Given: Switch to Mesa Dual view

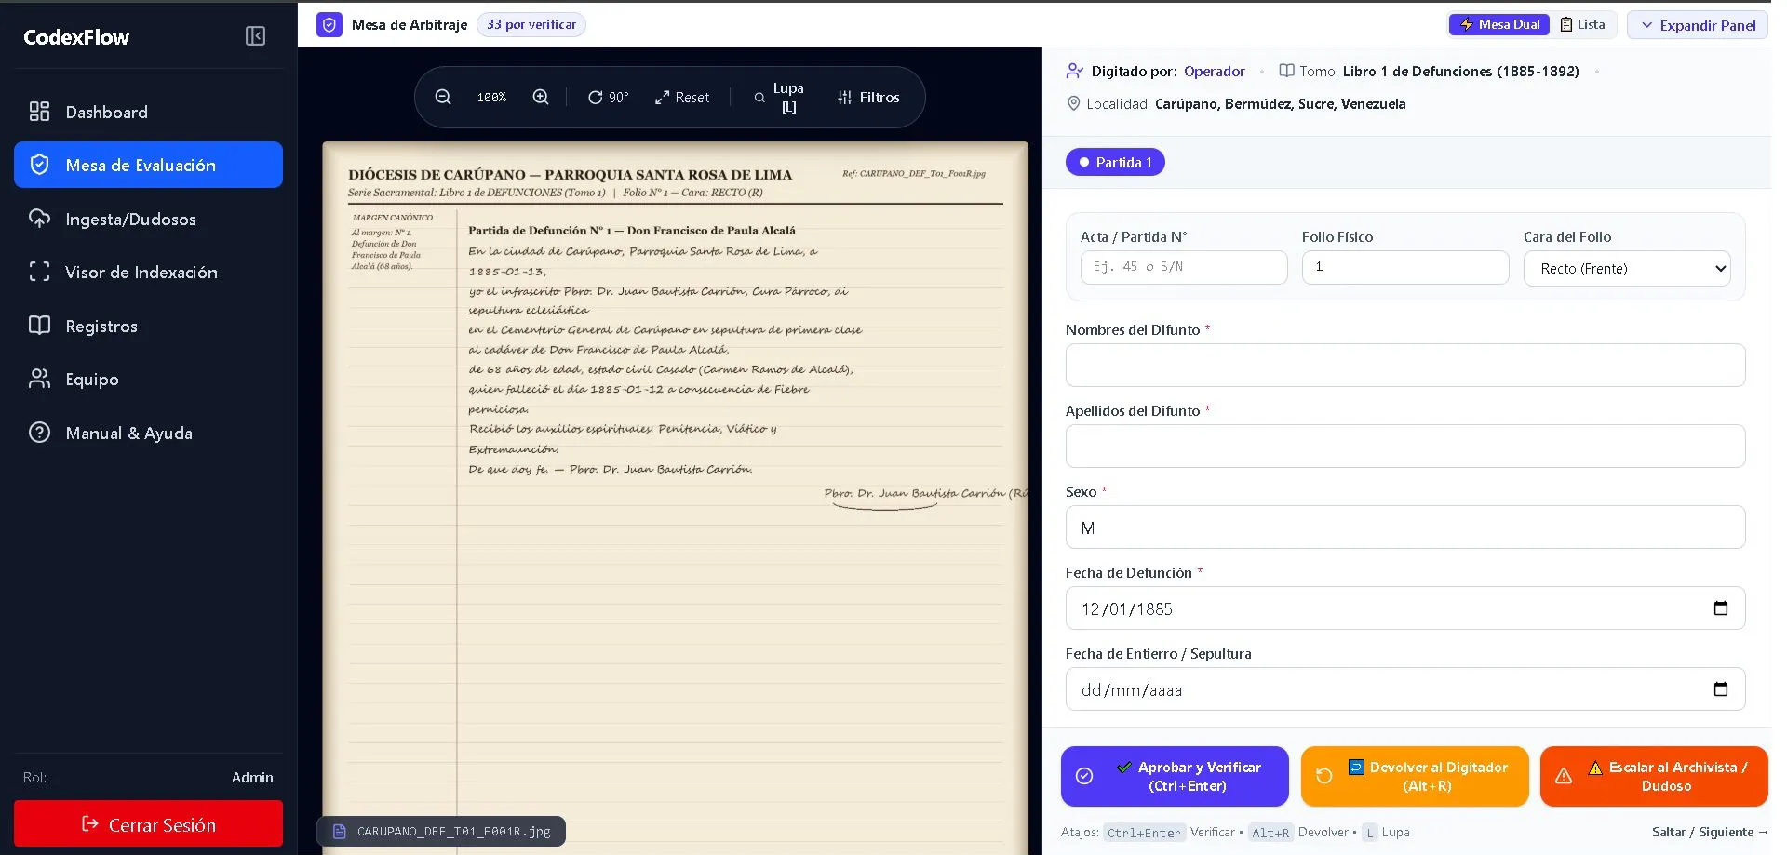Looking at the screenshot, I should [1498, 24].
